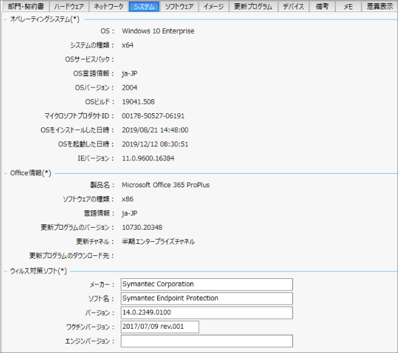Click the メーカー field with Symantec Corporation

206,284
